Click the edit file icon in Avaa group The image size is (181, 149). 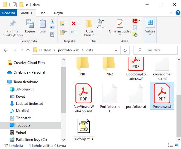tap(135, 28)
